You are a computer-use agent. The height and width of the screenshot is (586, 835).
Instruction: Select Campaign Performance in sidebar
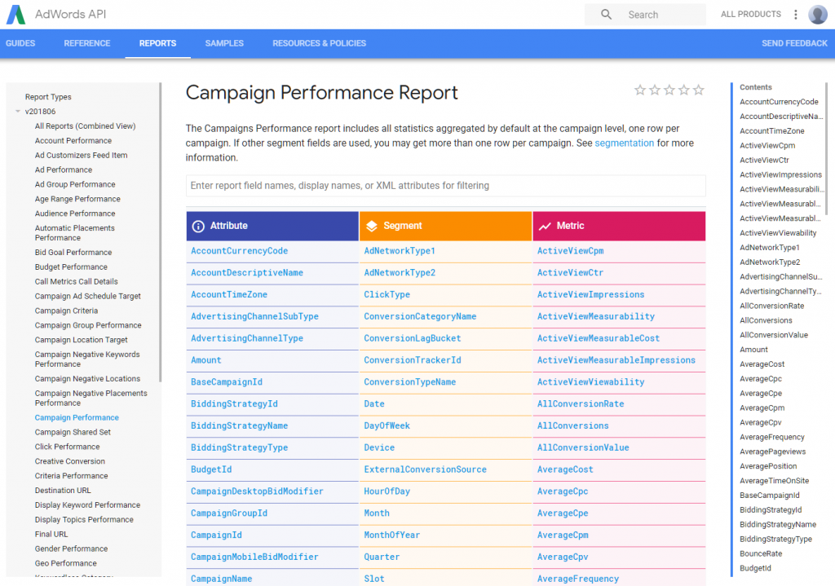click(77, 418)
